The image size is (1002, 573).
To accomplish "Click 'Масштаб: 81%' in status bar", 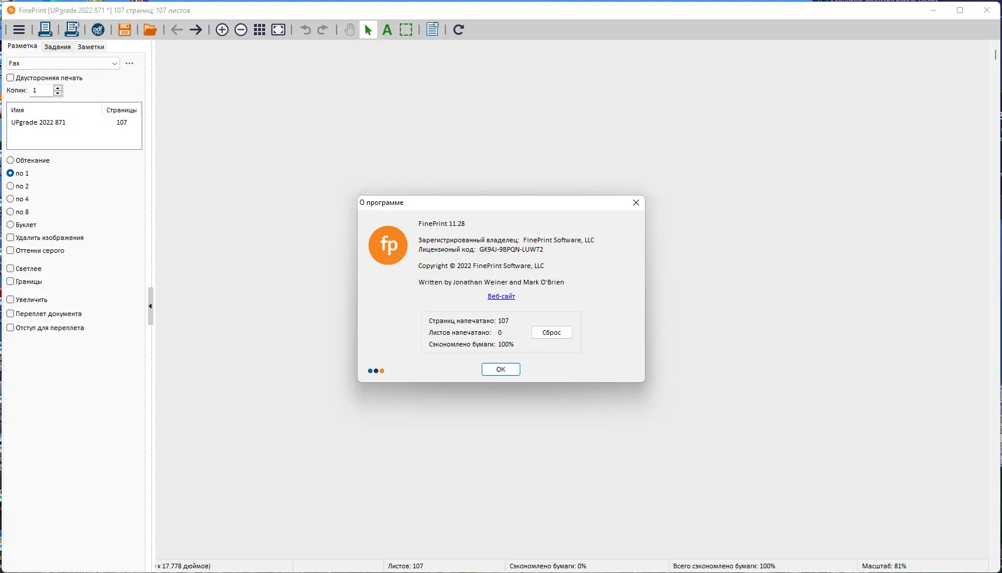I will pos(884,566).
